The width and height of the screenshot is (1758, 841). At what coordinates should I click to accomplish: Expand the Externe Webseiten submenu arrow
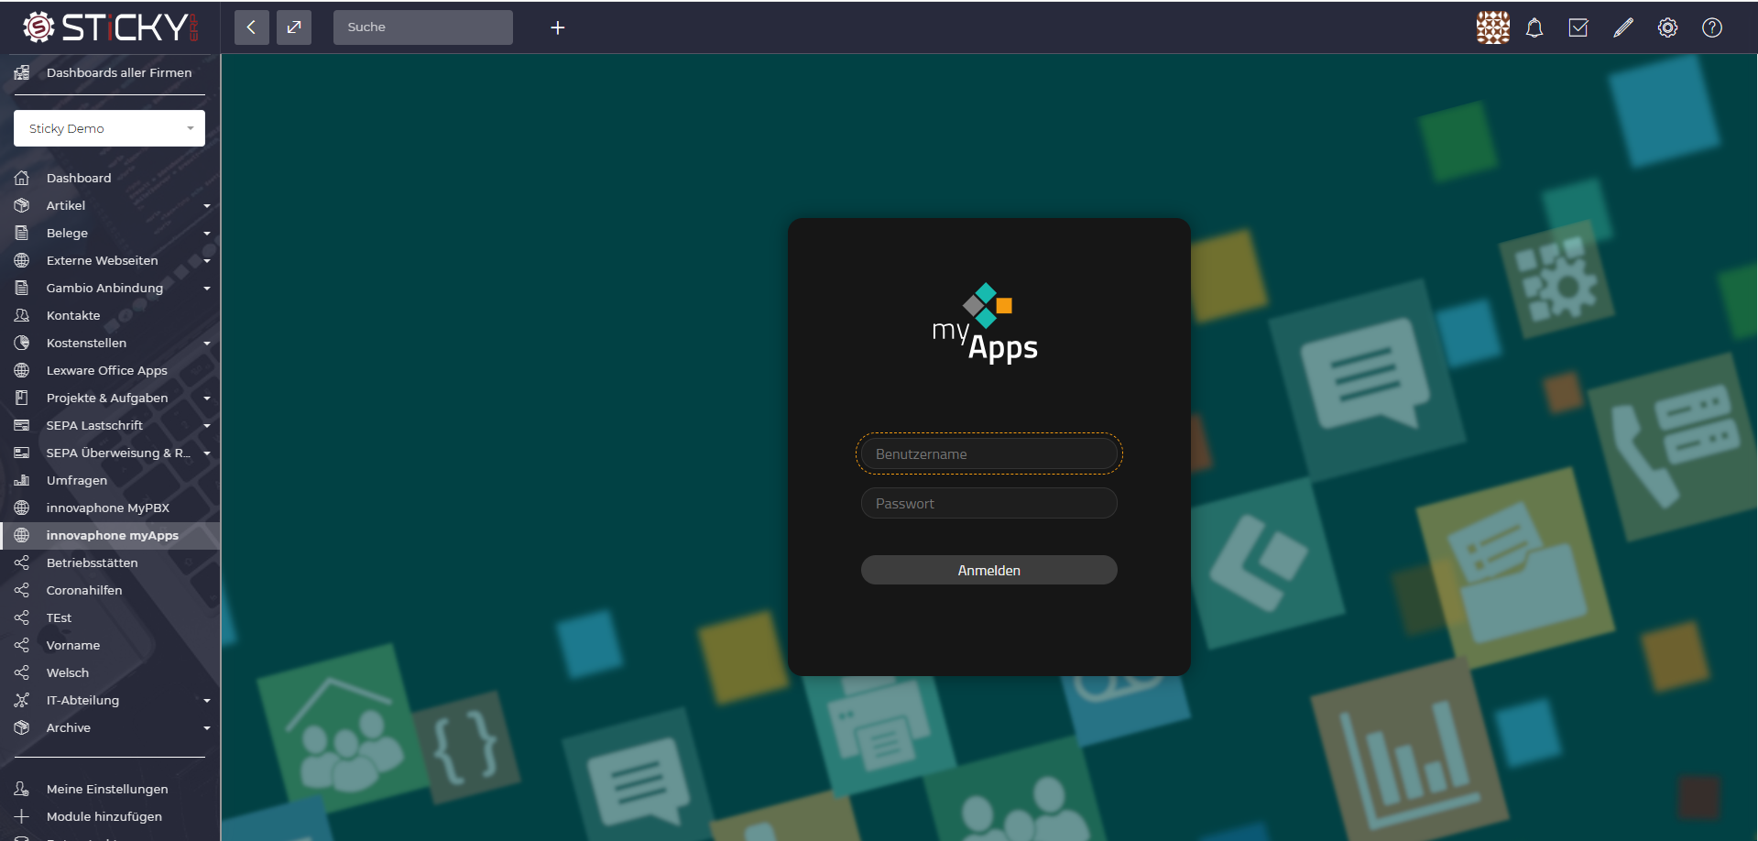point(207,261)
